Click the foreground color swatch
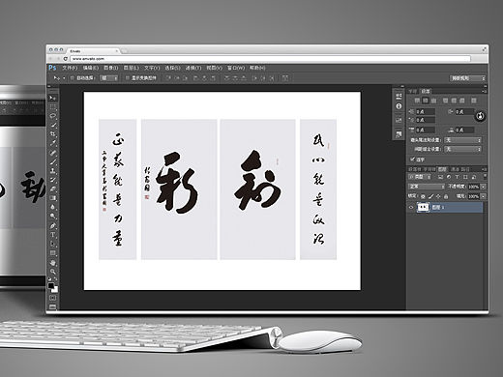The width and height of the screenshot is (503, 377). (x=51, y=285)
